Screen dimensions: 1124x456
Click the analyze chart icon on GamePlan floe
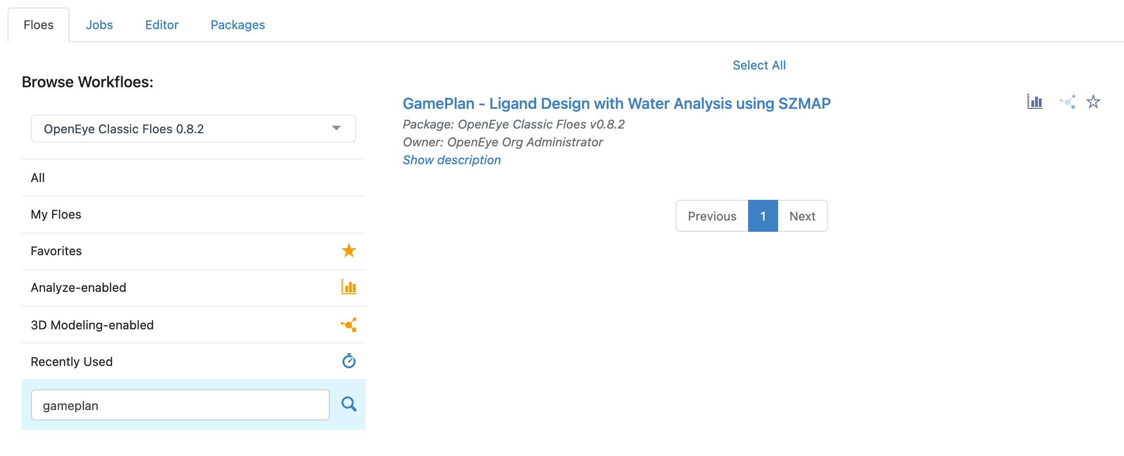[x=1035, y=102]
